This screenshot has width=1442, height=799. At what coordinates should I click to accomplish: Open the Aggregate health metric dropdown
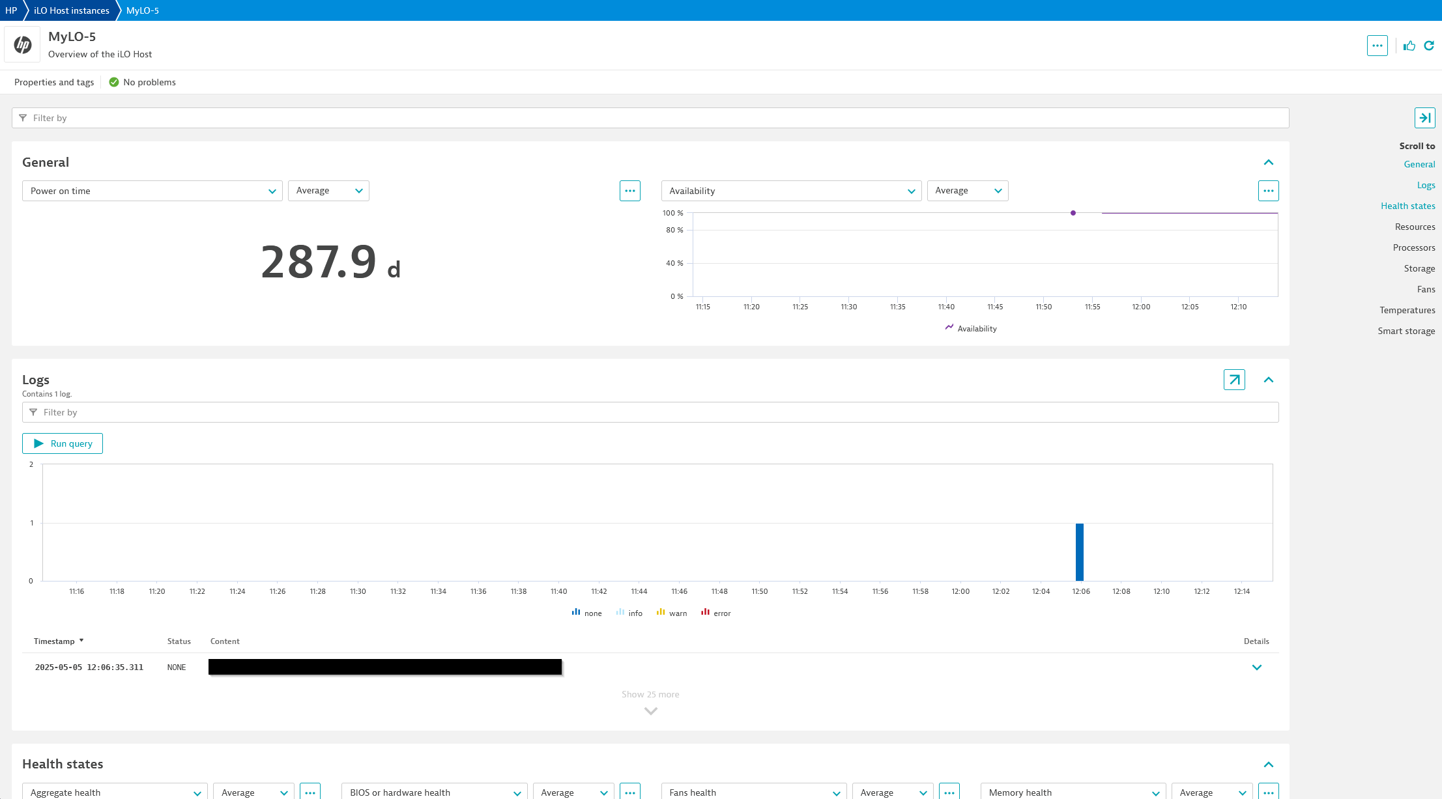point(115,791)
